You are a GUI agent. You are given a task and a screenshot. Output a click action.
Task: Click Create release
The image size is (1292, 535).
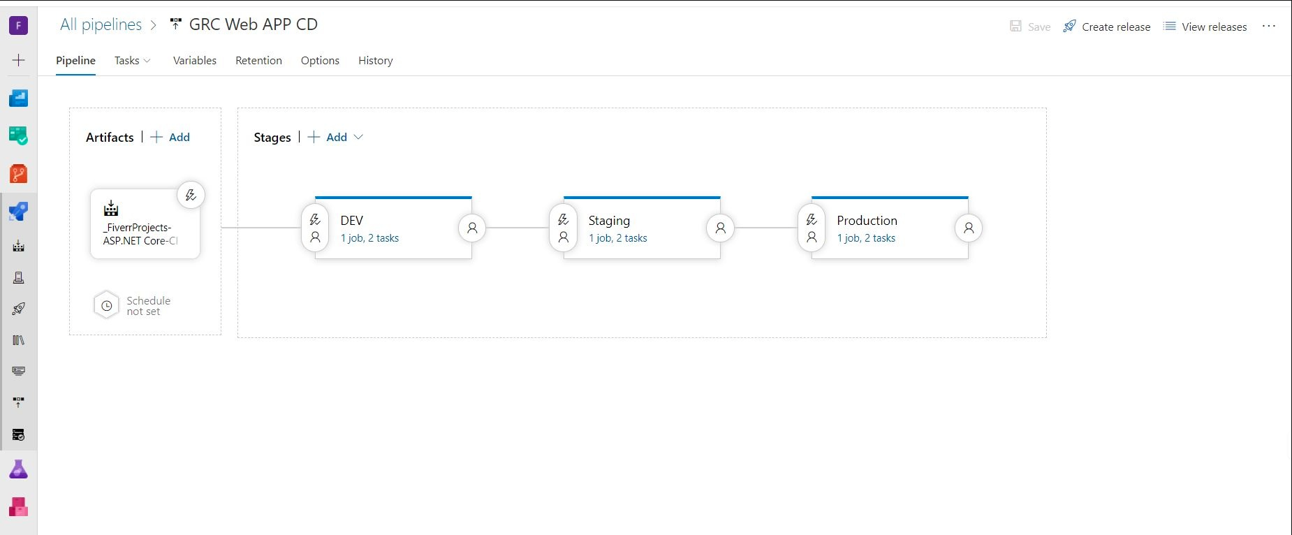pos(1107,27)
